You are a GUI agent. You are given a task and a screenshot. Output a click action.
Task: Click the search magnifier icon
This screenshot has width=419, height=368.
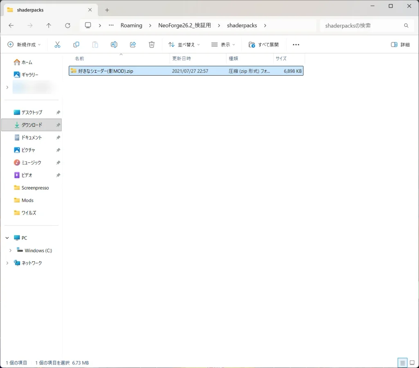(x=406, y=26)
